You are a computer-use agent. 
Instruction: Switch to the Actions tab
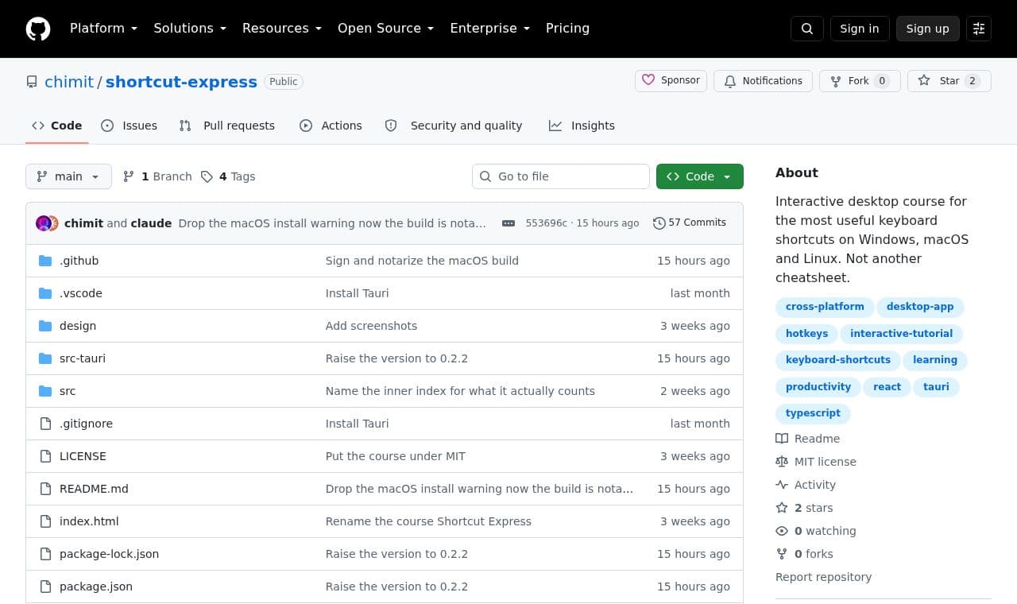pyautogui.click(x=331, y=126)
